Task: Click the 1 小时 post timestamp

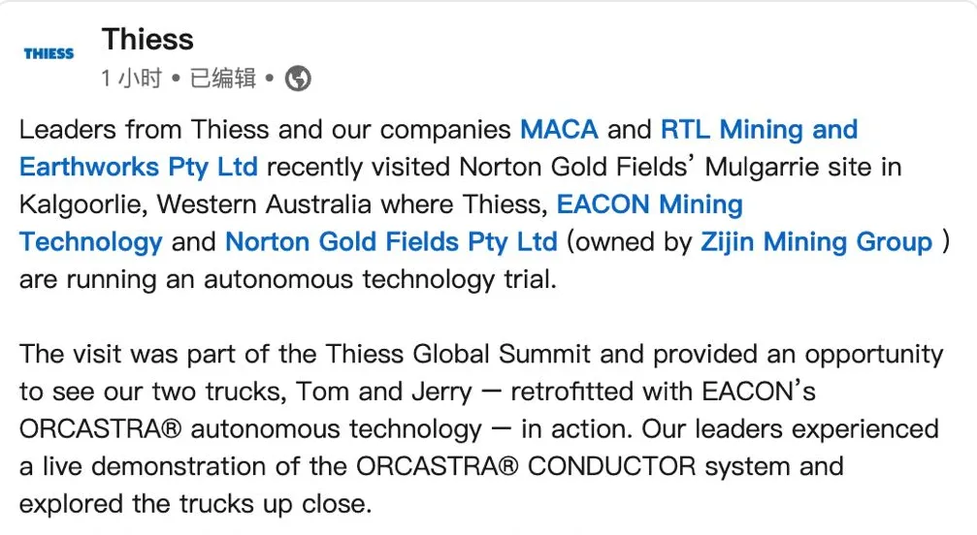Action: [x=131, y=79]
